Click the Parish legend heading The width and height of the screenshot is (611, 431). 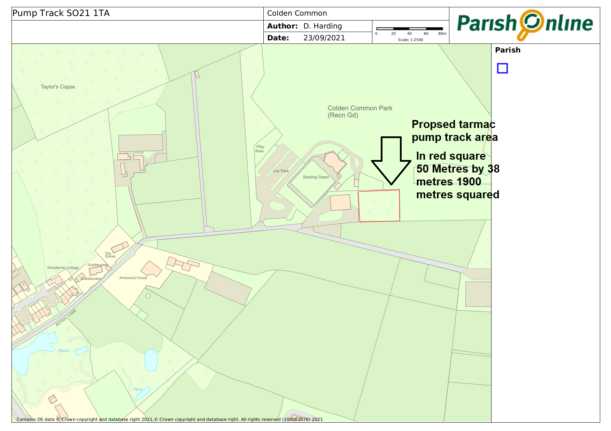click(508, 50)
